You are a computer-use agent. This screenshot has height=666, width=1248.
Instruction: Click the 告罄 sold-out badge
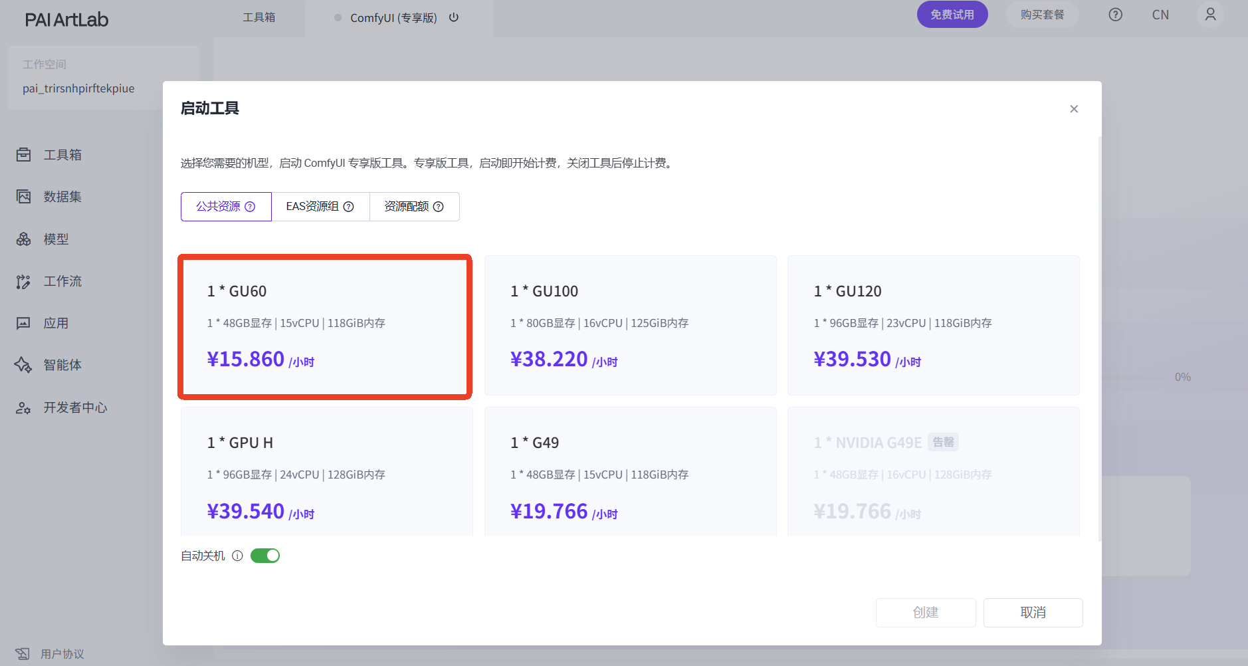click(x=943, y=442)
